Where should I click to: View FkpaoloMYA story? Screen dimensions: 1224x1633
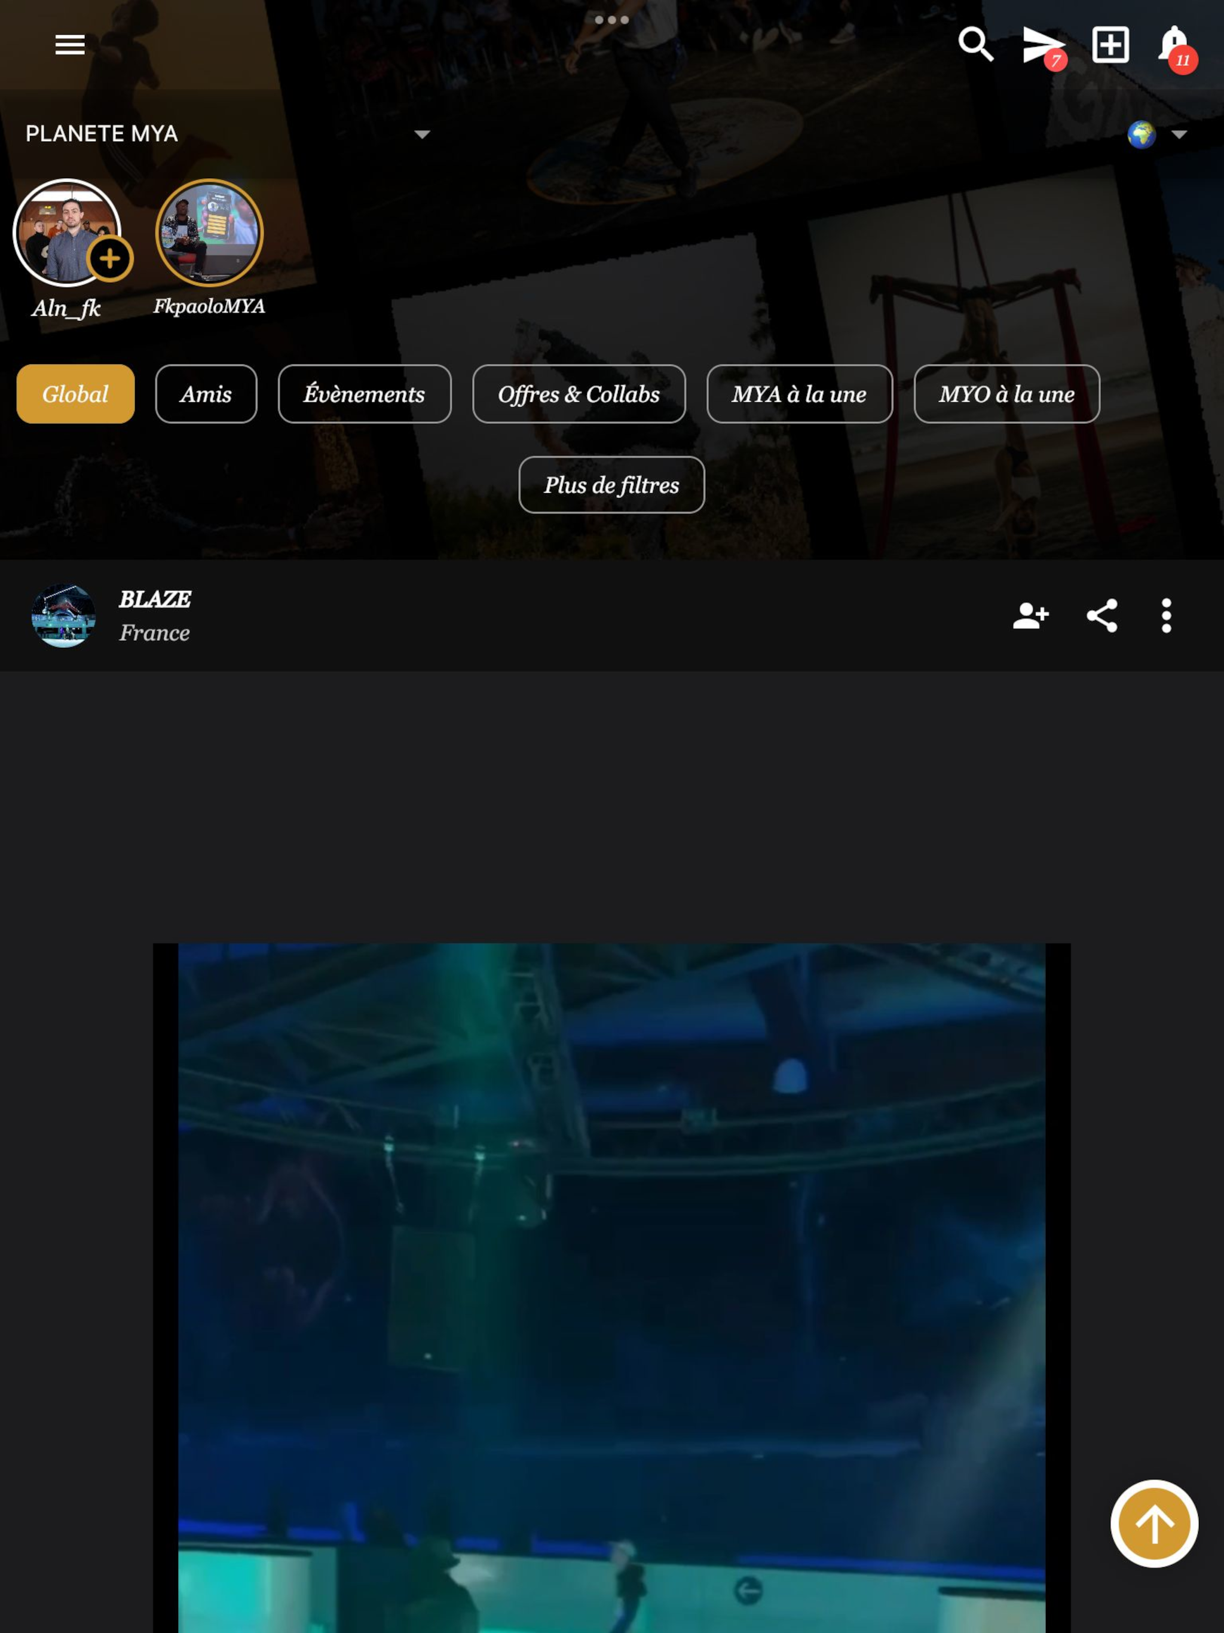click(x=210, y=233)
